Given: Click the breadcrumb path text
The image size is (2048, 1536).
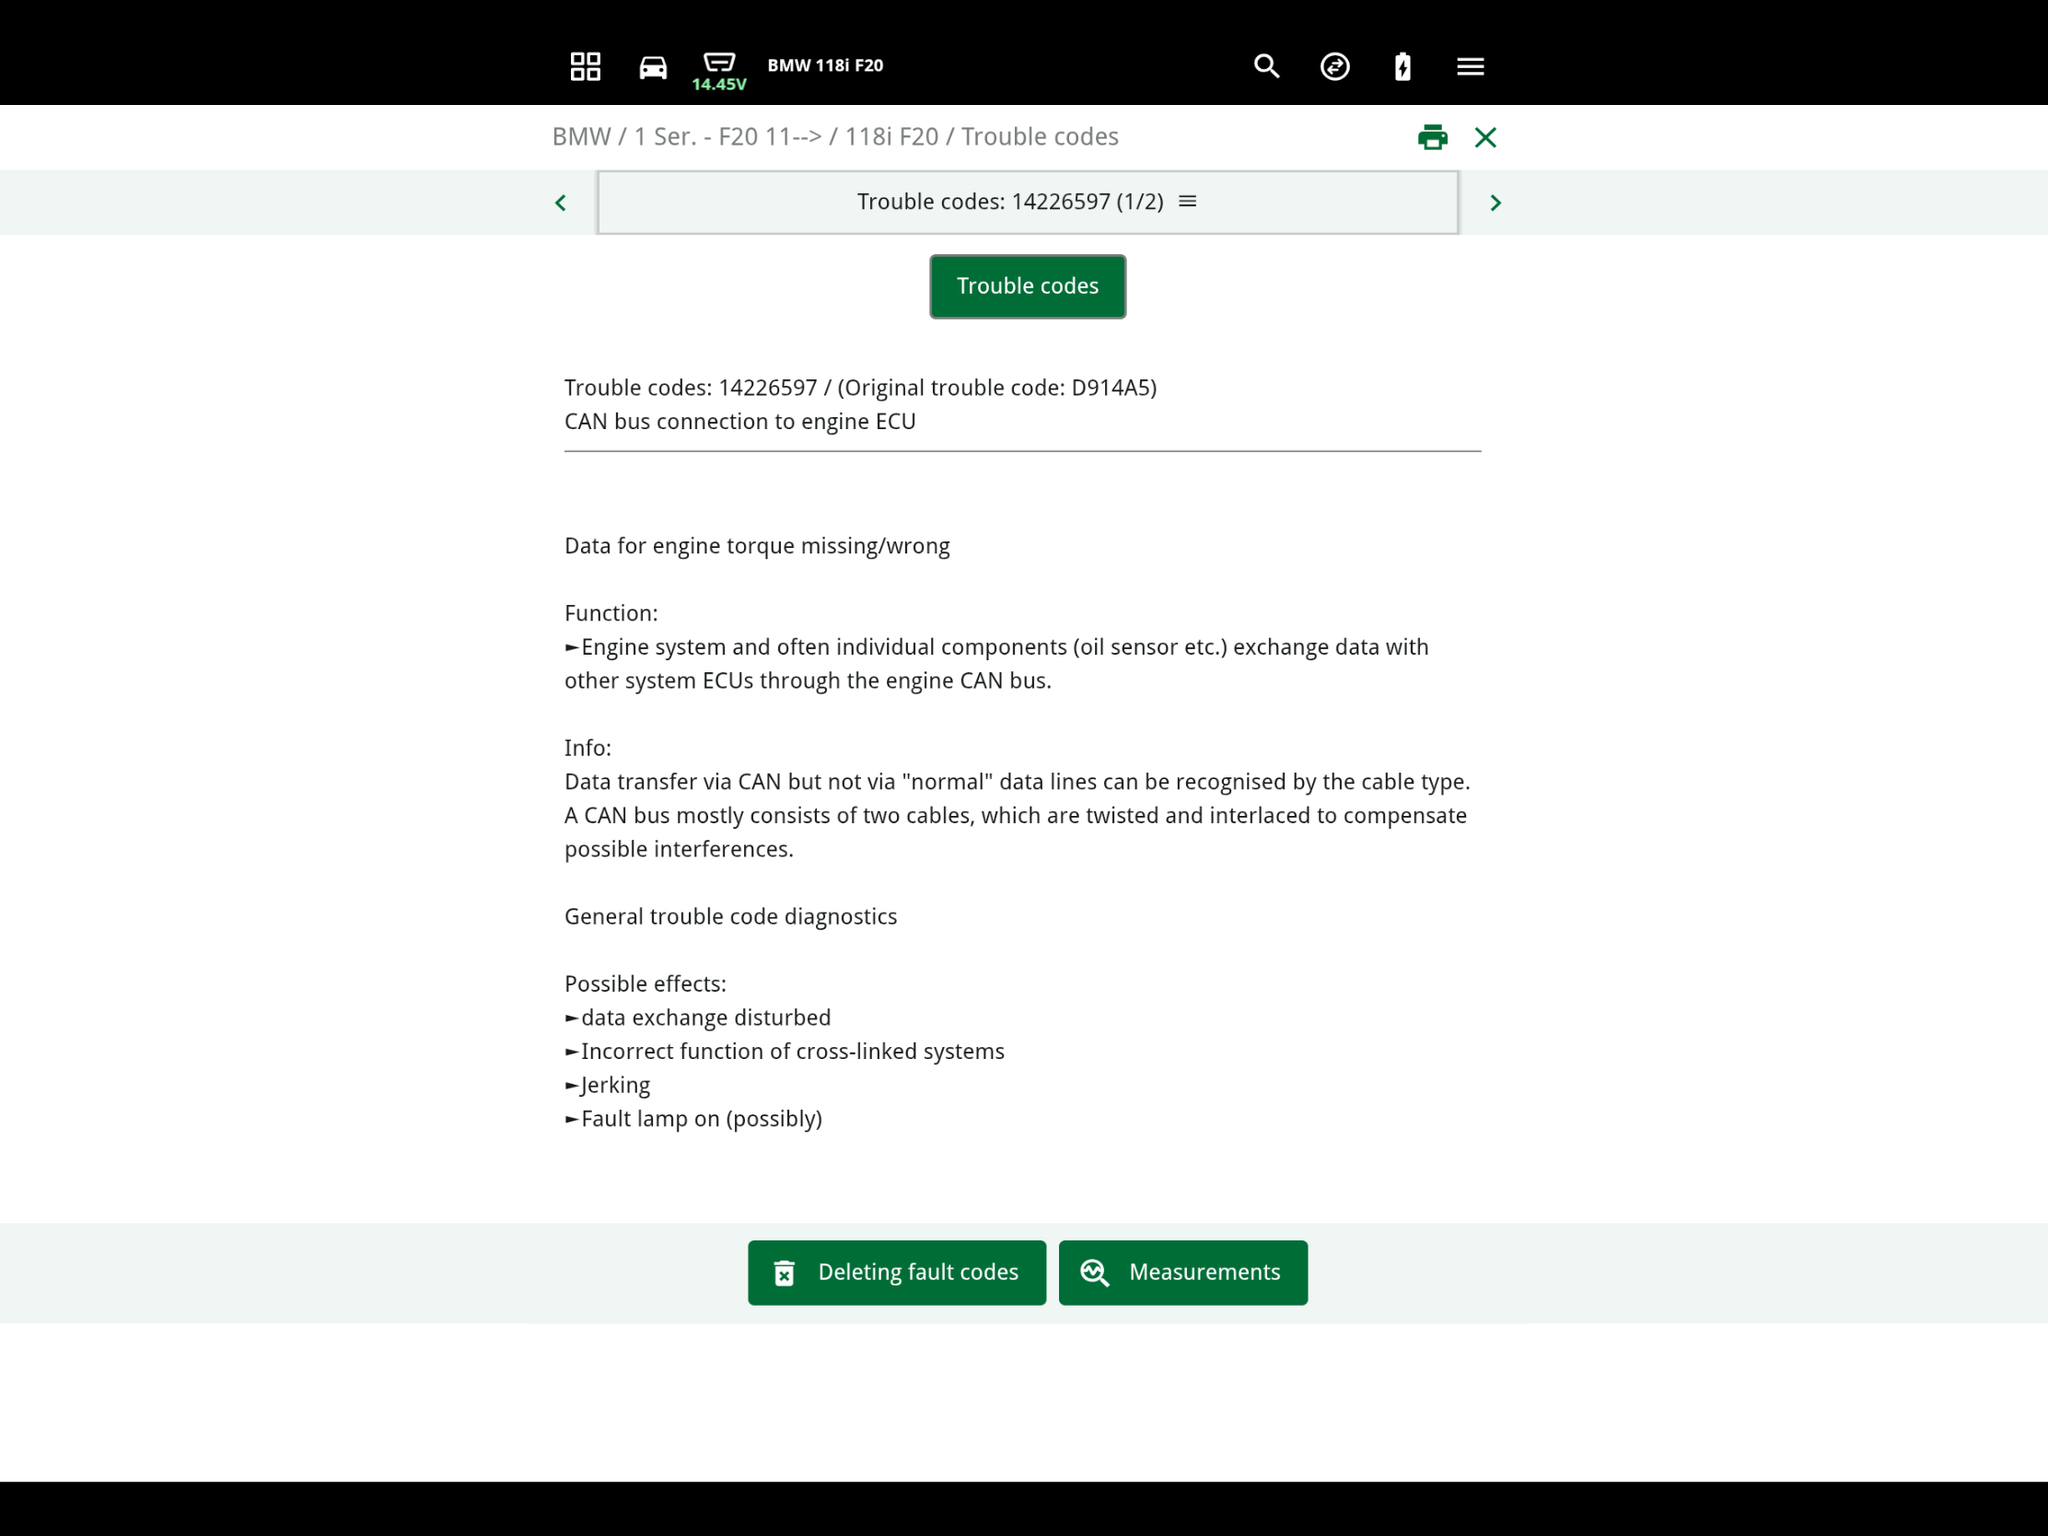Looking at the screenshot, I should 834,136.
